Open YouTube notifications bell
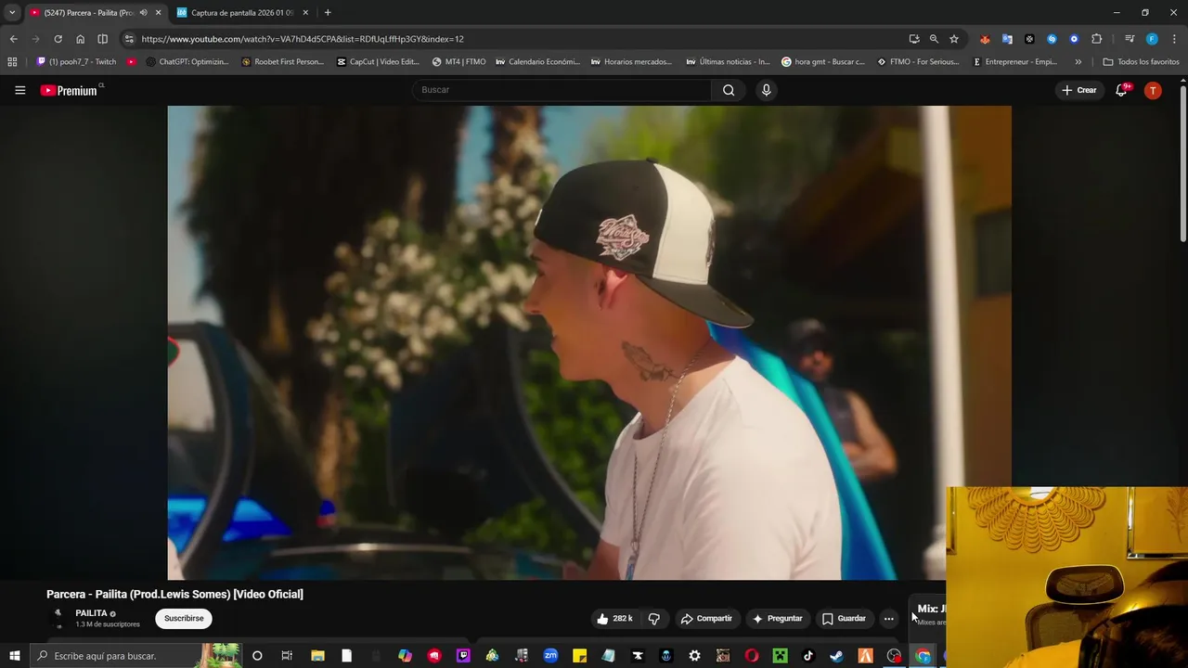Screen dimensions: 1188x668 pos(1121,90)
